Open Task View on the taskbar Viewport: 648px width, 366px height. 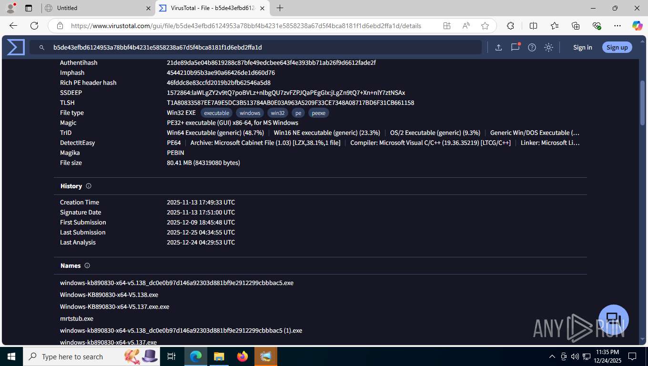172,356
